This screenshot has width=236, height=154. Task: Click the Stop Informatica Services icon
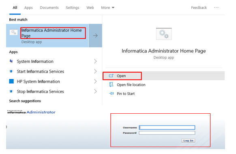pos(11,91)
